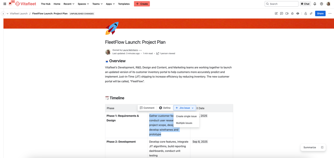
Task: Open the Apps dropdown menu
Action: click(x=110, y=4)
